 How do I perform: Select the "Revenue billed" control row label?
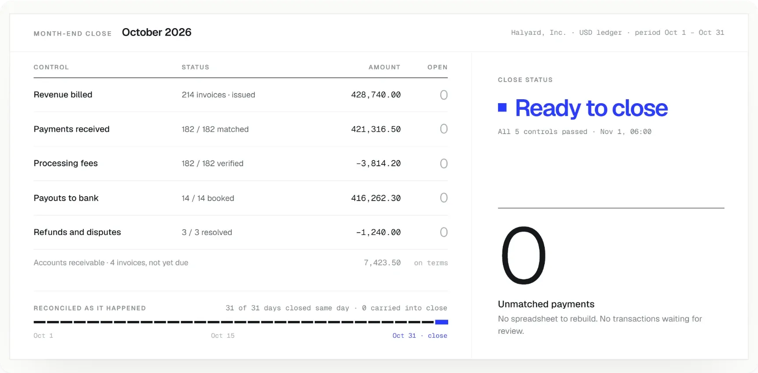pyautogui.click(x=63, y=95)
